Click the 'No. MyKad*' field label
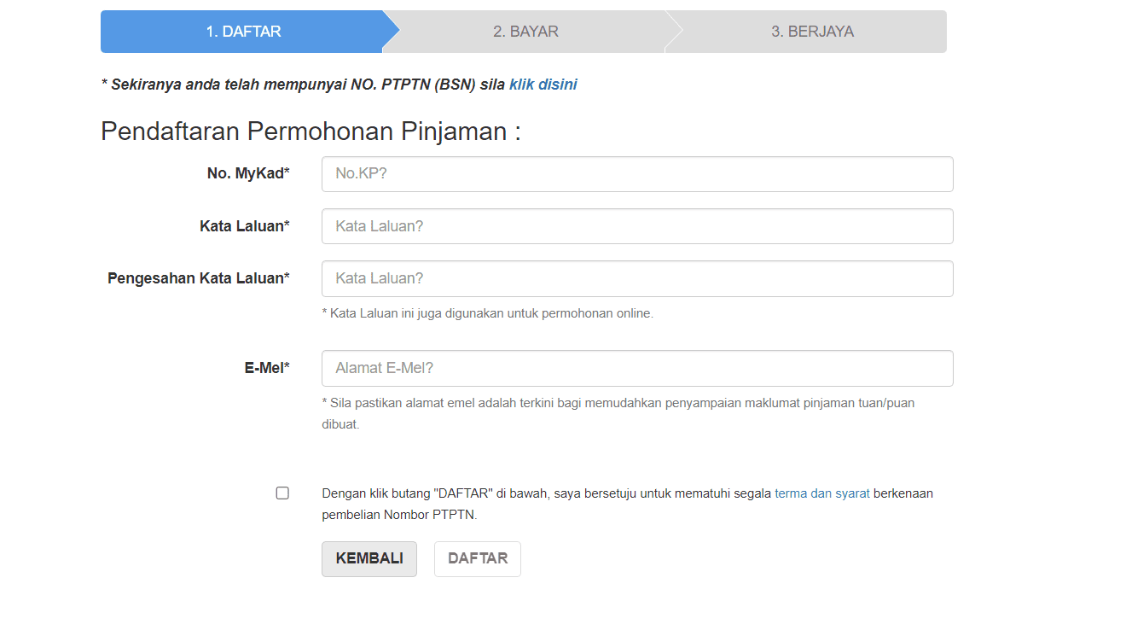Image resolution: width=1126 pixels, height=636 pixels. 248,173
